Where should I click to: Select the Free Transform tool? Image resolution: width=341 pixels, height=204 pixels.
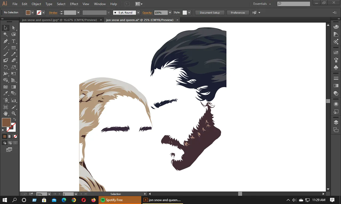click(x=14, y=74)
